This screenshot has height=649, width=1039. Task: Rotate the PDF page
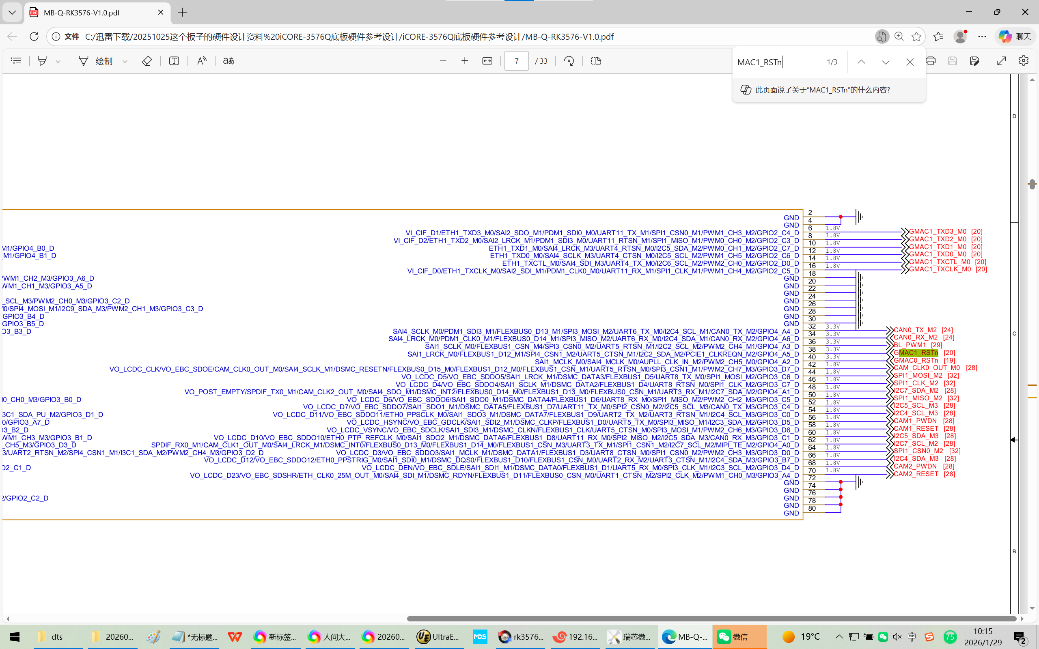(x=569, y=61)
